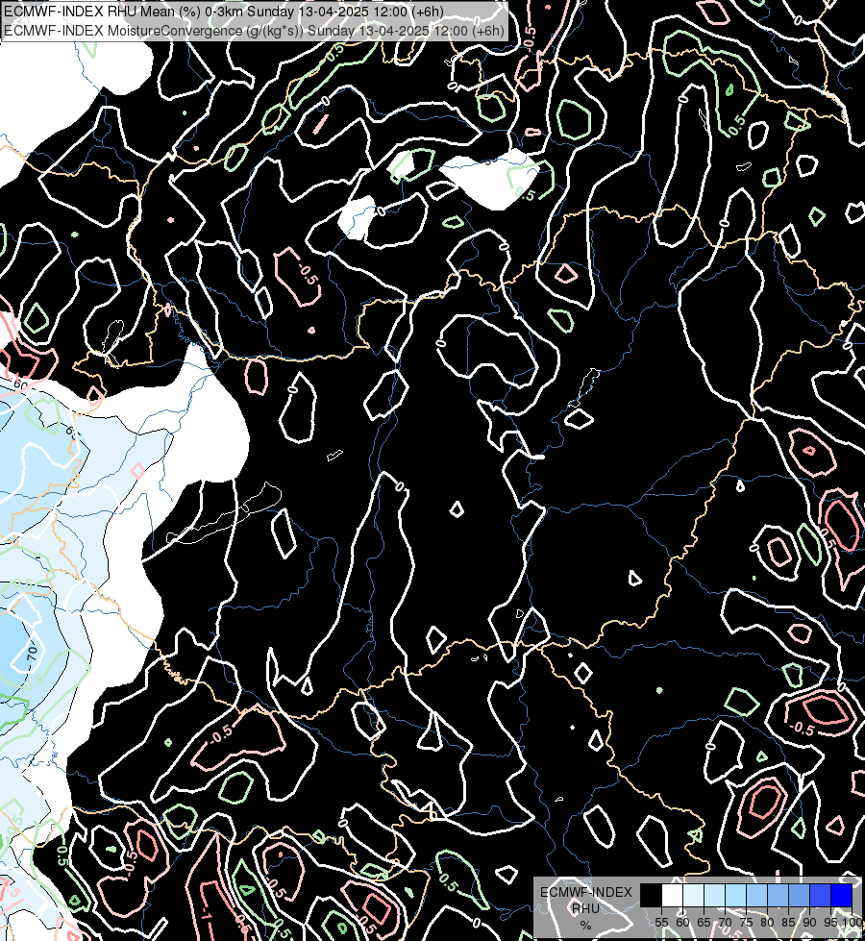Screen dimensions: 865x941
Task: Choose the 85-90% legend swatch
Action: (x=799, y=895)
